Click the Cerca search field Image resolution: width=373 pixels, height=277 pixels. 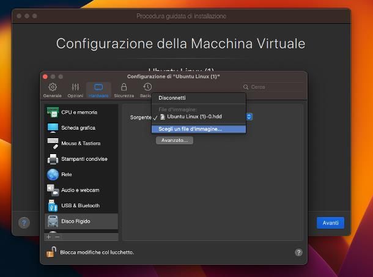click(273, 87)
